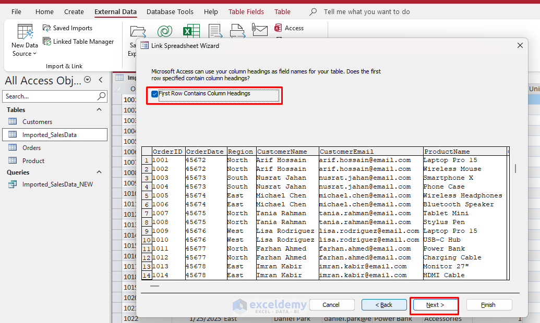
Task: Click the green SharePoint export icon
Action: pos(165,31)
